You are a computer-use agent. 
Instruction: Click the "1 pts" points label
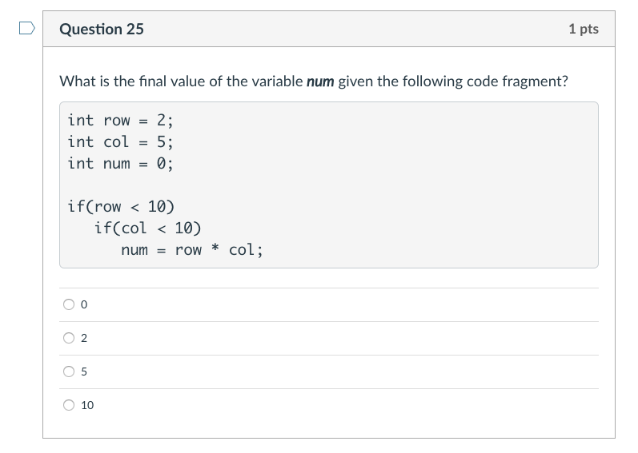(583, 30)
